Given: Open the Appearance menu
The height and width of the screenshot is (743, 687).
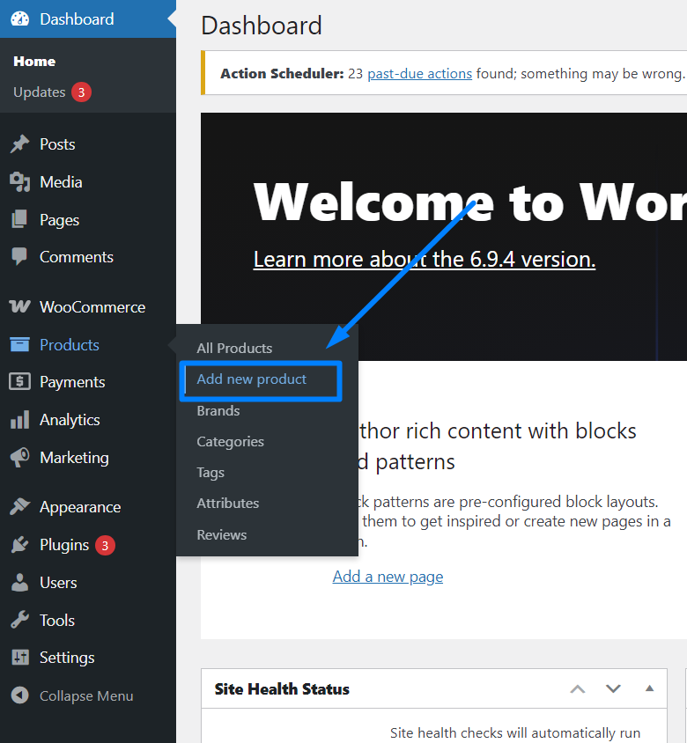Looking at the screenshot, I should 80,507.
